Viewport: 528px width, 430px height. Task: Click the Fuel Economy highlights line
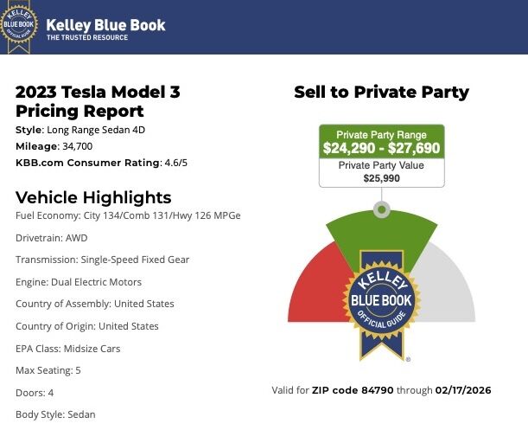click(x=128, y=215)
